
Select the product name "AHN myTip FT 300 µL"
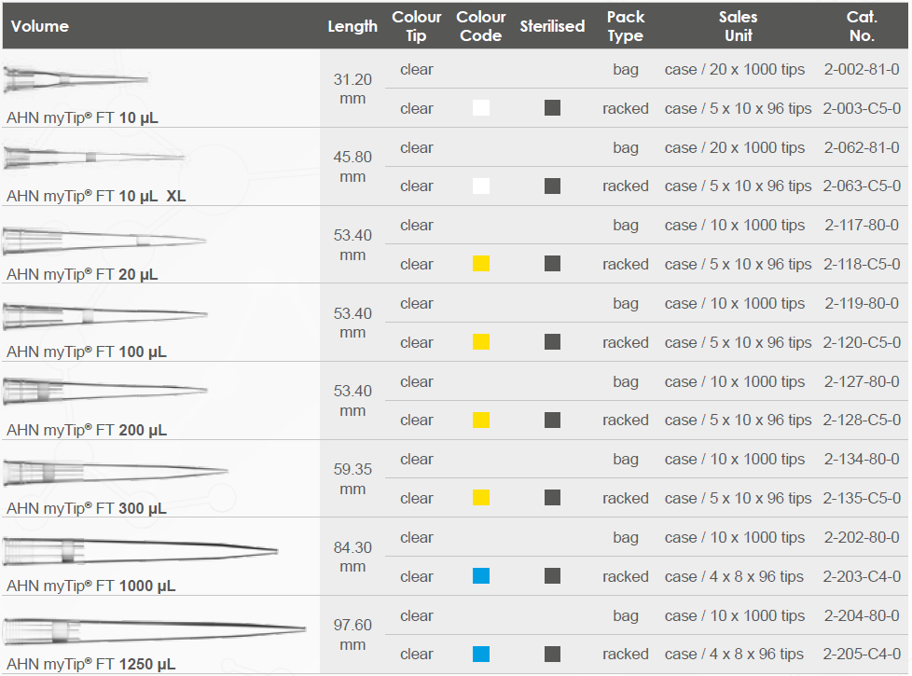coord(87,508)
